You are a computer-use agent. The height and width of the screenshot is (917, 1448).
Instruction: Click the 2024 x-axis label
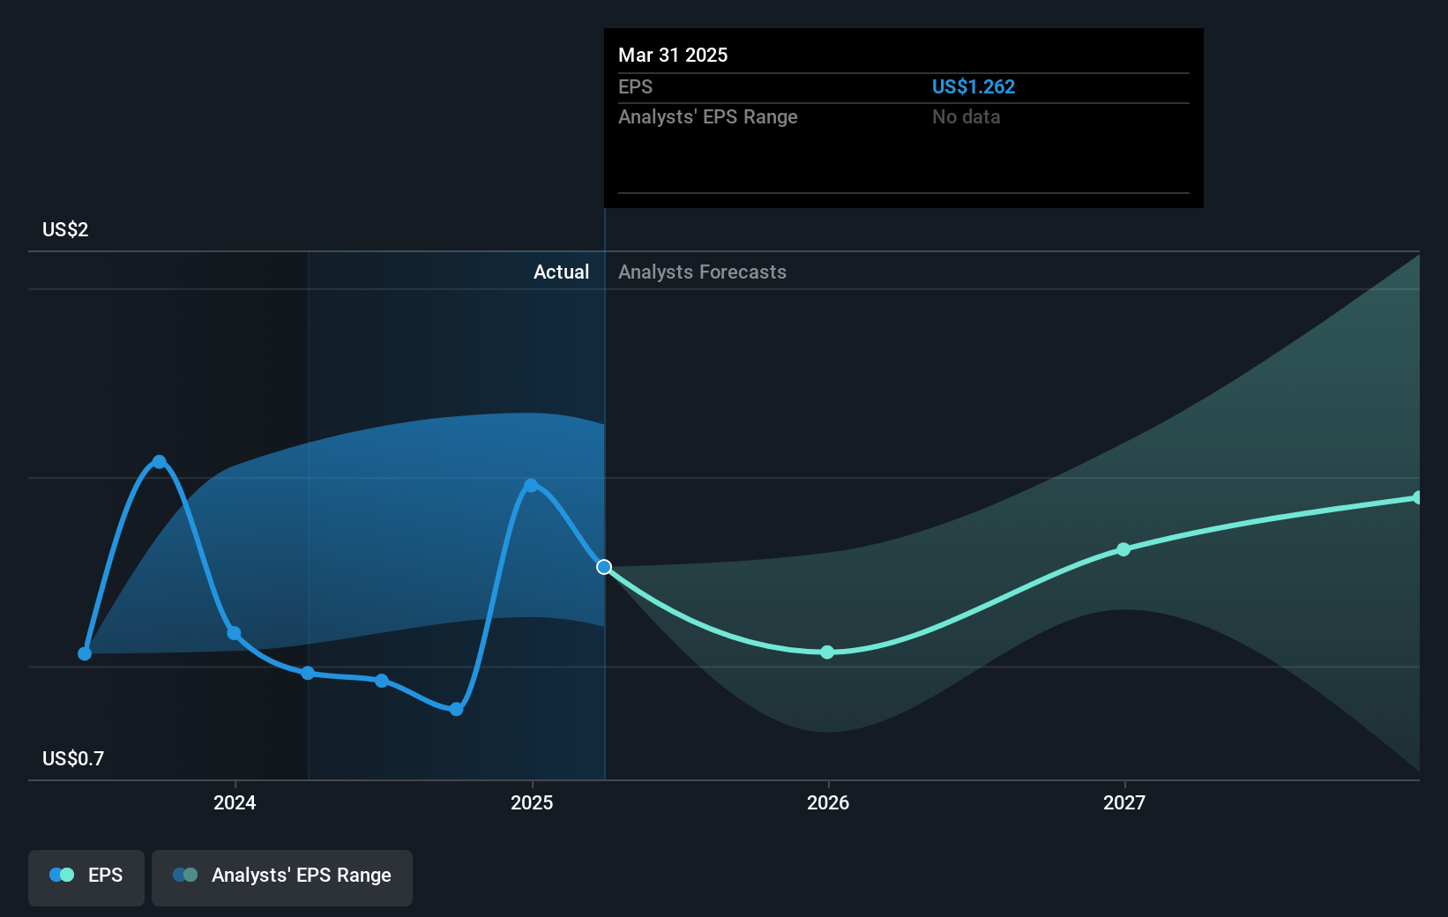pyautogui.click(x=235, y=802)
